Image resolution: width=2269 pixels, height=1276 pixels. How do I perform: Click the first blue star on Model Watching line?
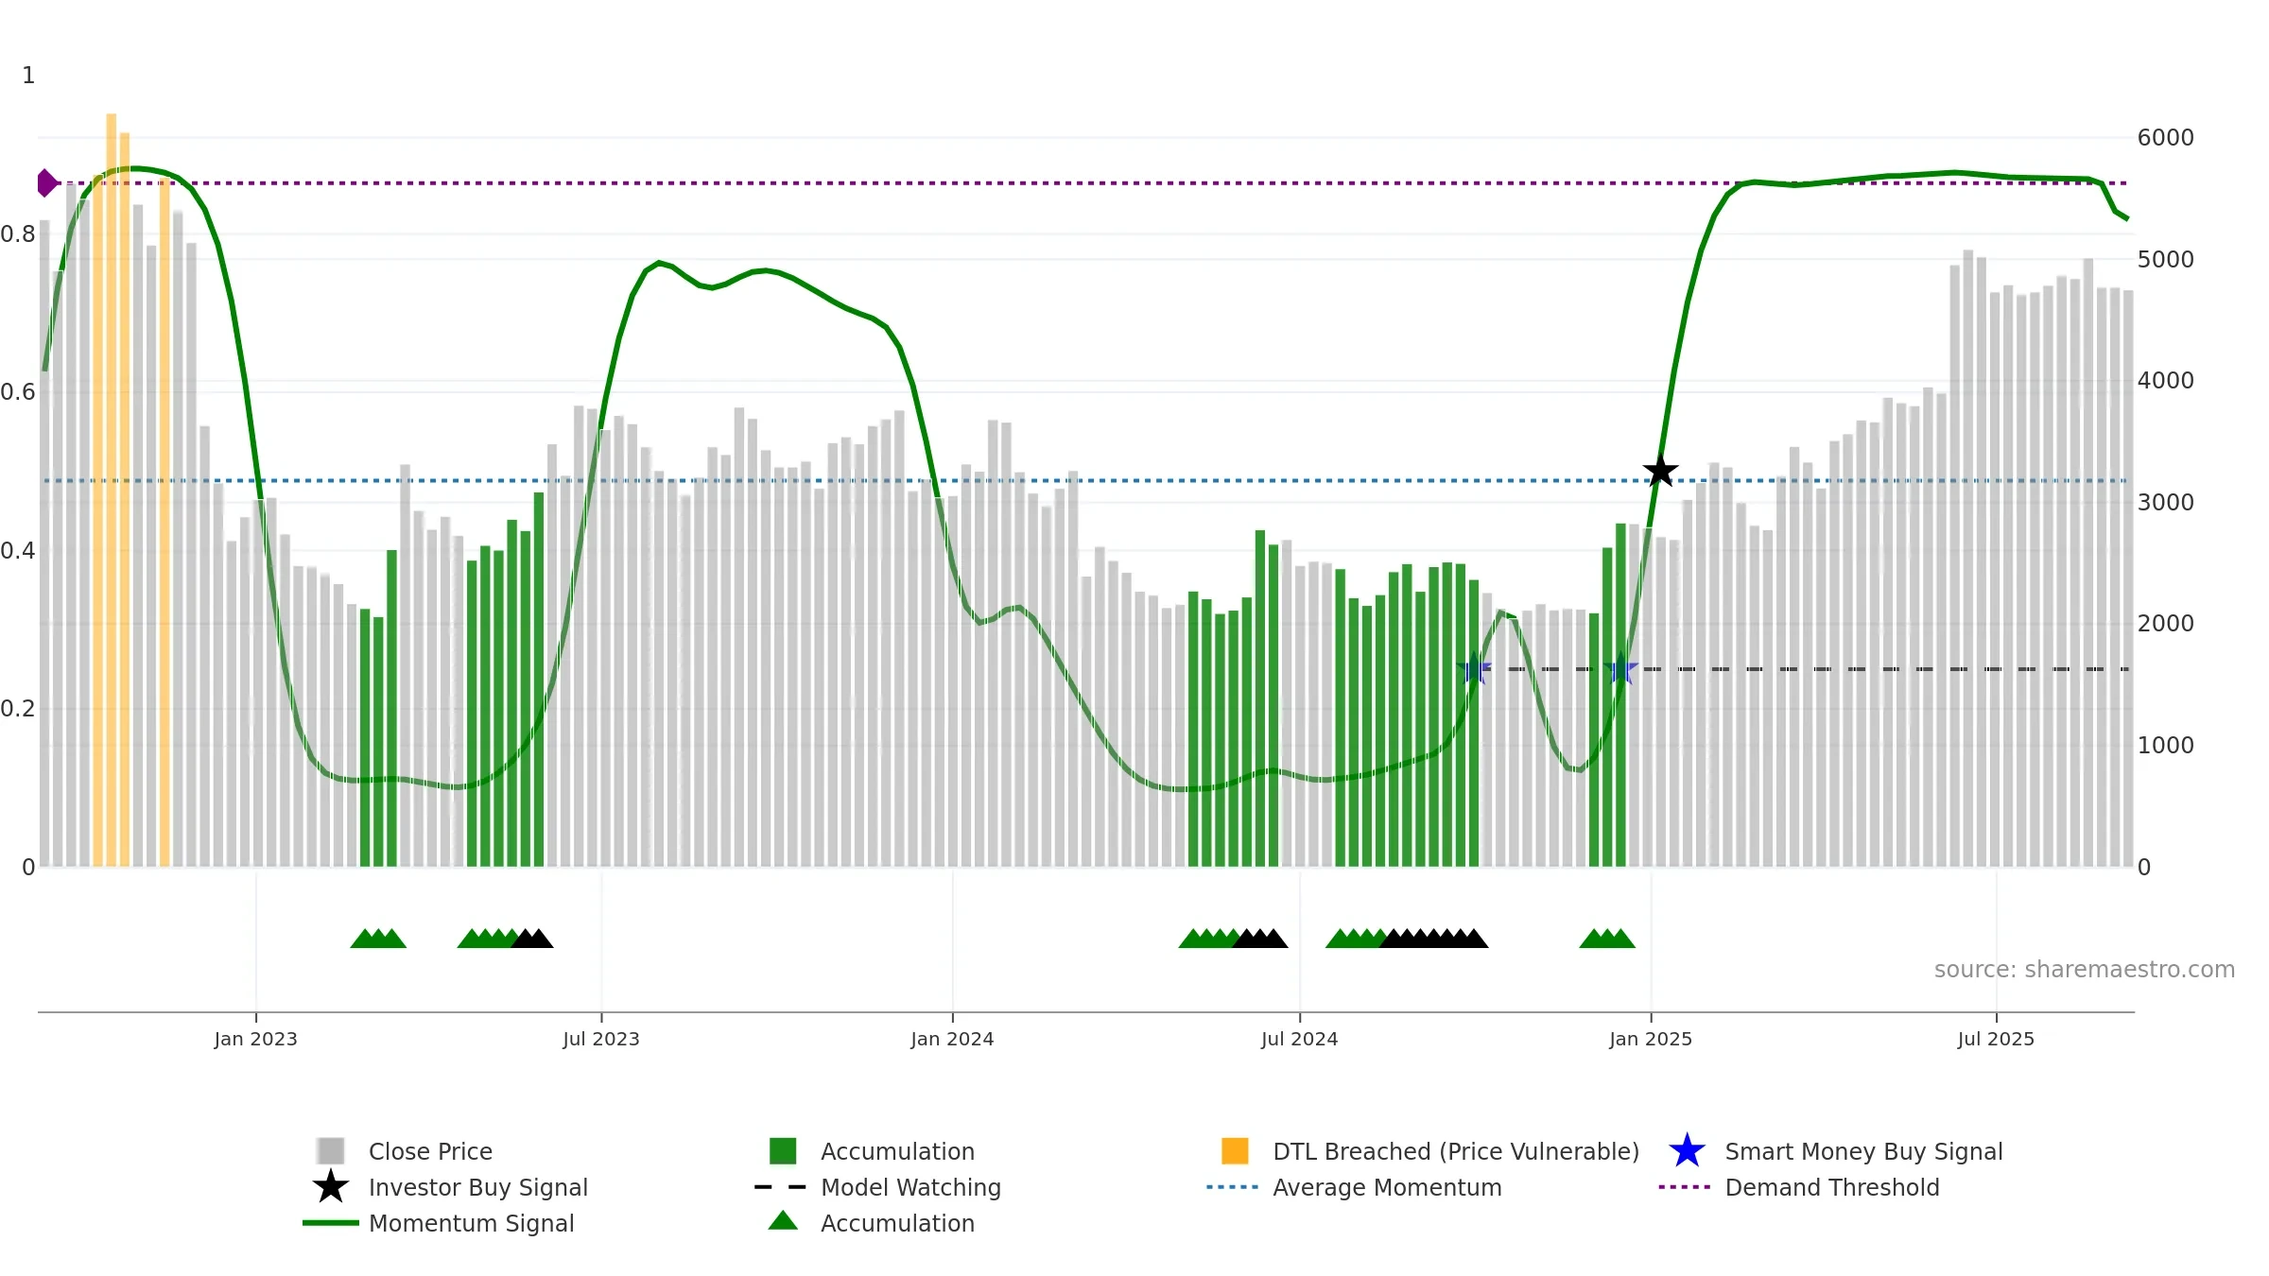pyautogui.click(x=1474, y=669)
